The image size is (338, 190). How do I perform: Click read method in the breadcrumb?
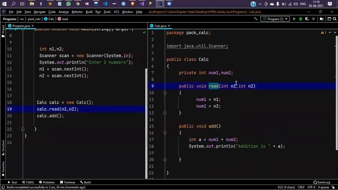click(63, 19)
